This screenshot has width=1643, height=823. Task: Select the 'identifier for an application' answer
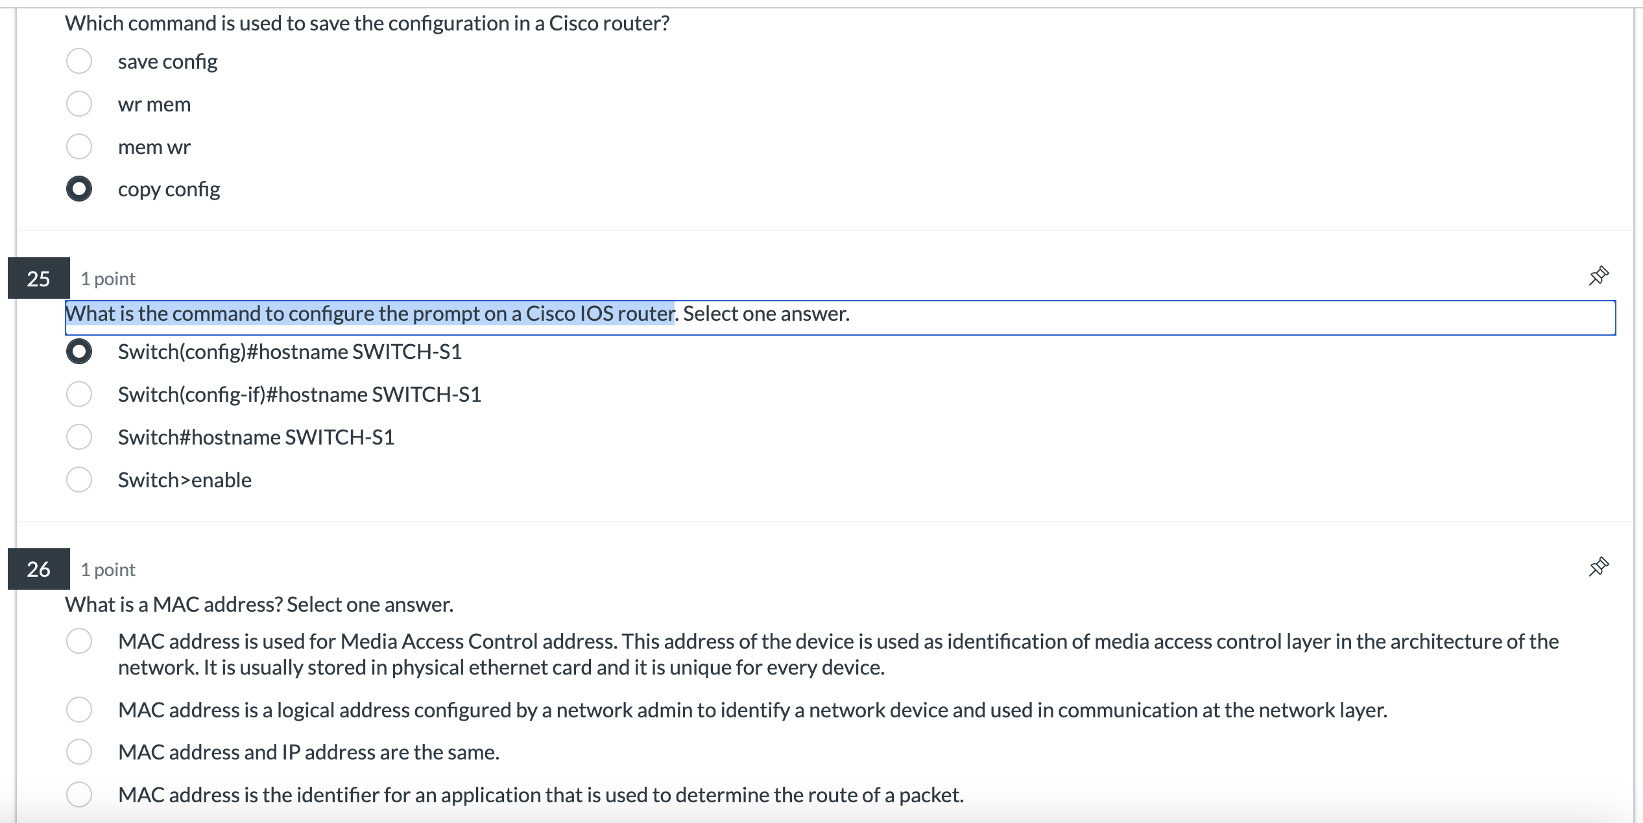(x=78, y=794)
